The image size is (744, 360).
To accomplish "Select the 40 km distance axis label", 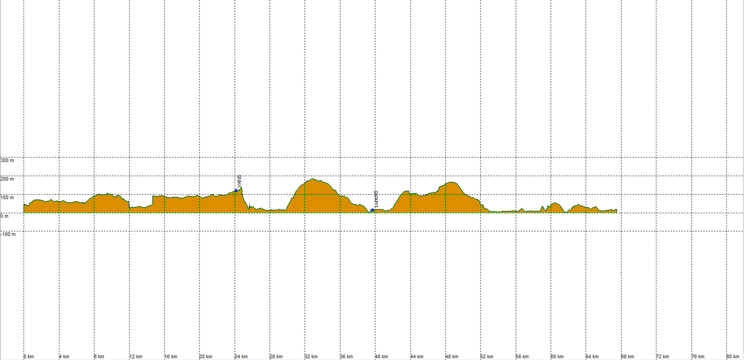I will pos(381,357).
